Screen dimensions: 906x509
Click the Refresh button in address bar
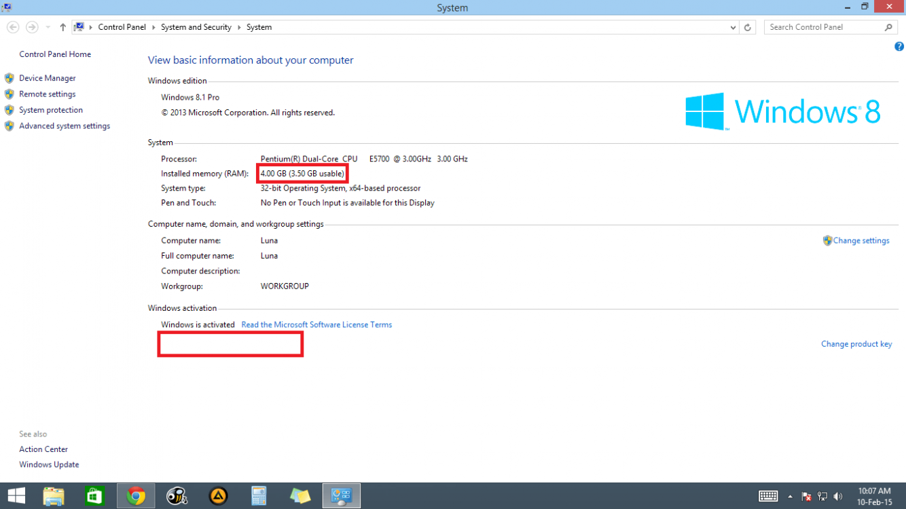748,27
